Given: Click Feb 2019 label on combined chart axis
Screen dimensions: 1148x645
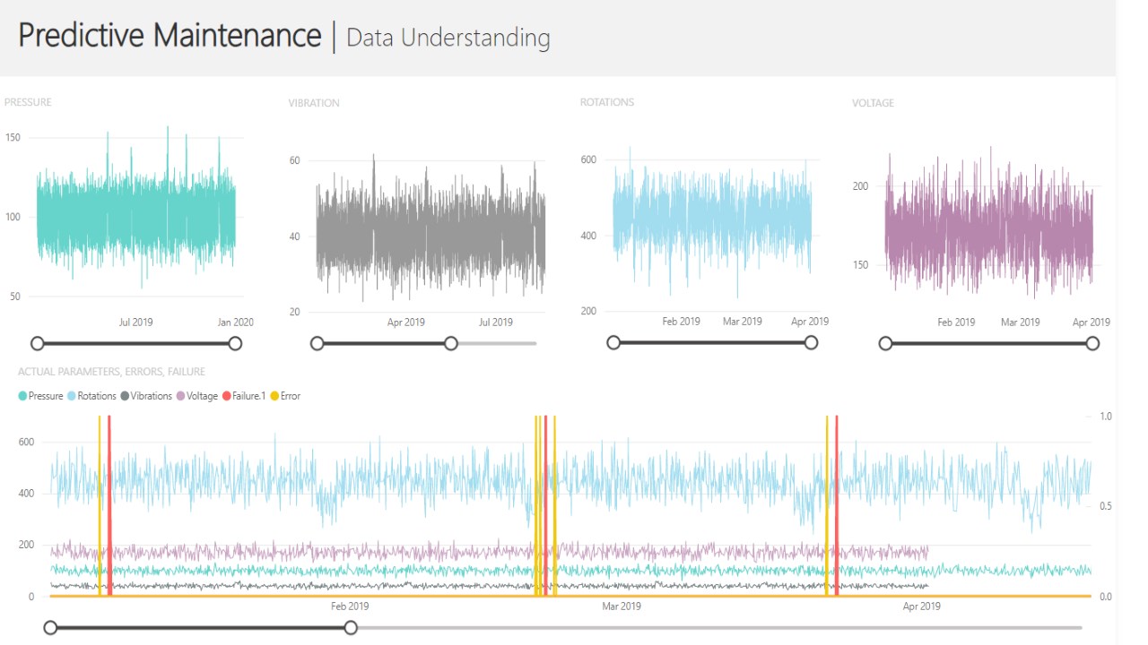Looking at the screenshot, I should [350, 606].
